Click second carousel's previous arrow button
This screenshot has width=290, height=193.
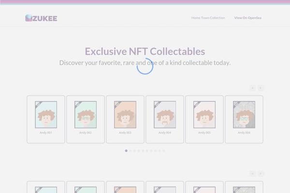[252, 173]
